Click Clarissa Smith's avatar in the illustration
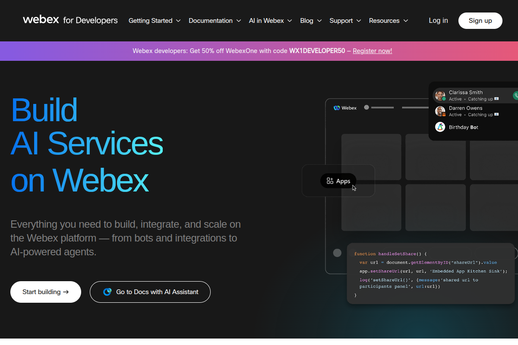 [440, 95]
